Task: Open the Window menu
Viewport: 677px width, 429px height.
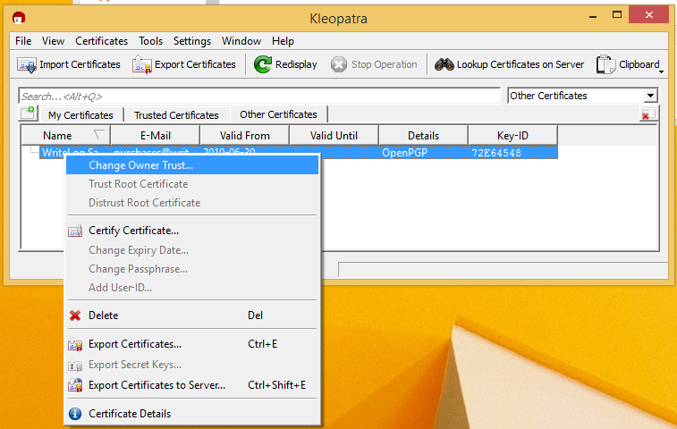Action: [241, 41]
